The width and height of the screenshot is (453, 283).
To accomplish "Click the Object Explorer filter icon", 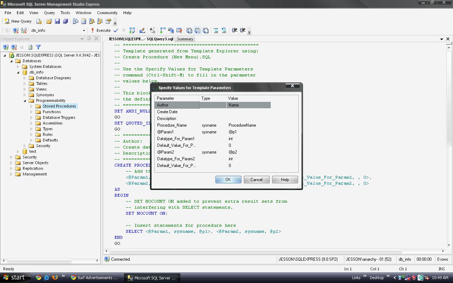I will tap(38, 47).
